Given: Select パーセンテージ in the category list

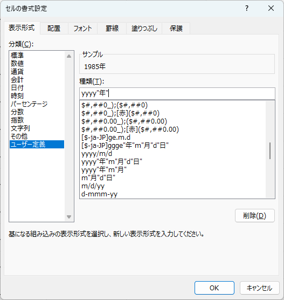Looking at the screenshot, I should coord(37,104).
